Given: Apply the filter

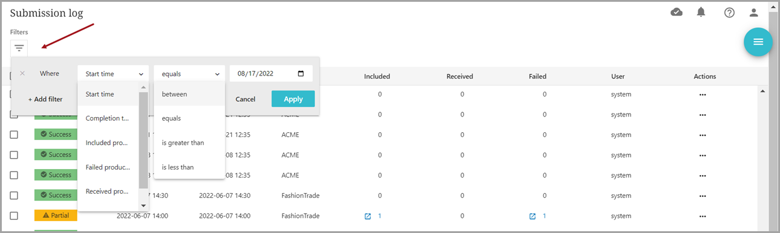Looking at the screenshot, I should point(293,99).
